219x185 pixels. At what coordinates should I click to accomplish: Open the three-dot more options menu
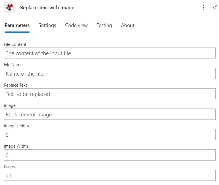click(x=203, y=8)
